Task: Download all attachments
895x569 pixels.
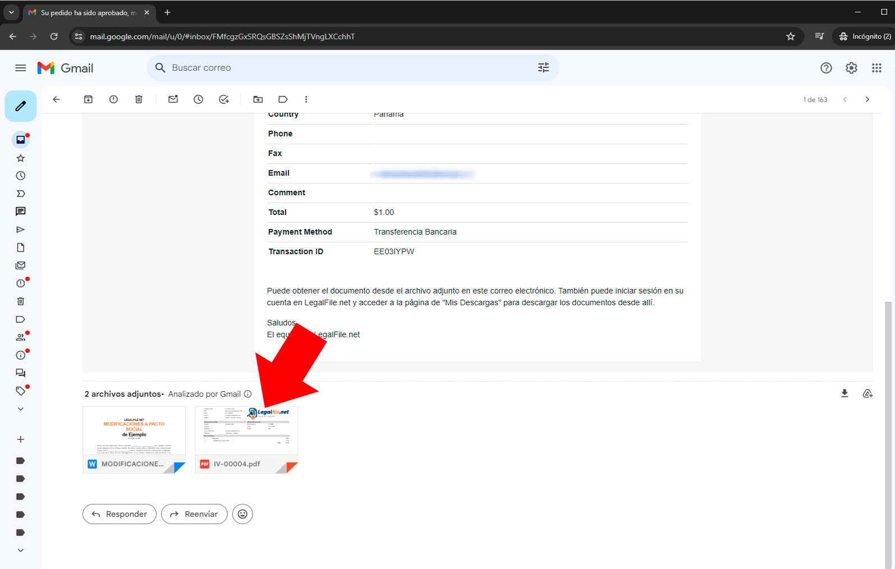Action: (844, 393)
